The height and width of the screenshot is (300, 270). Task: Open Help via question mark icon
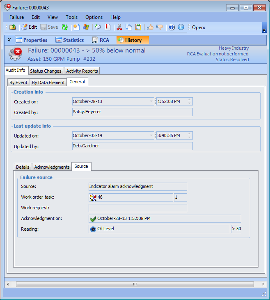(x=172, y=27)
